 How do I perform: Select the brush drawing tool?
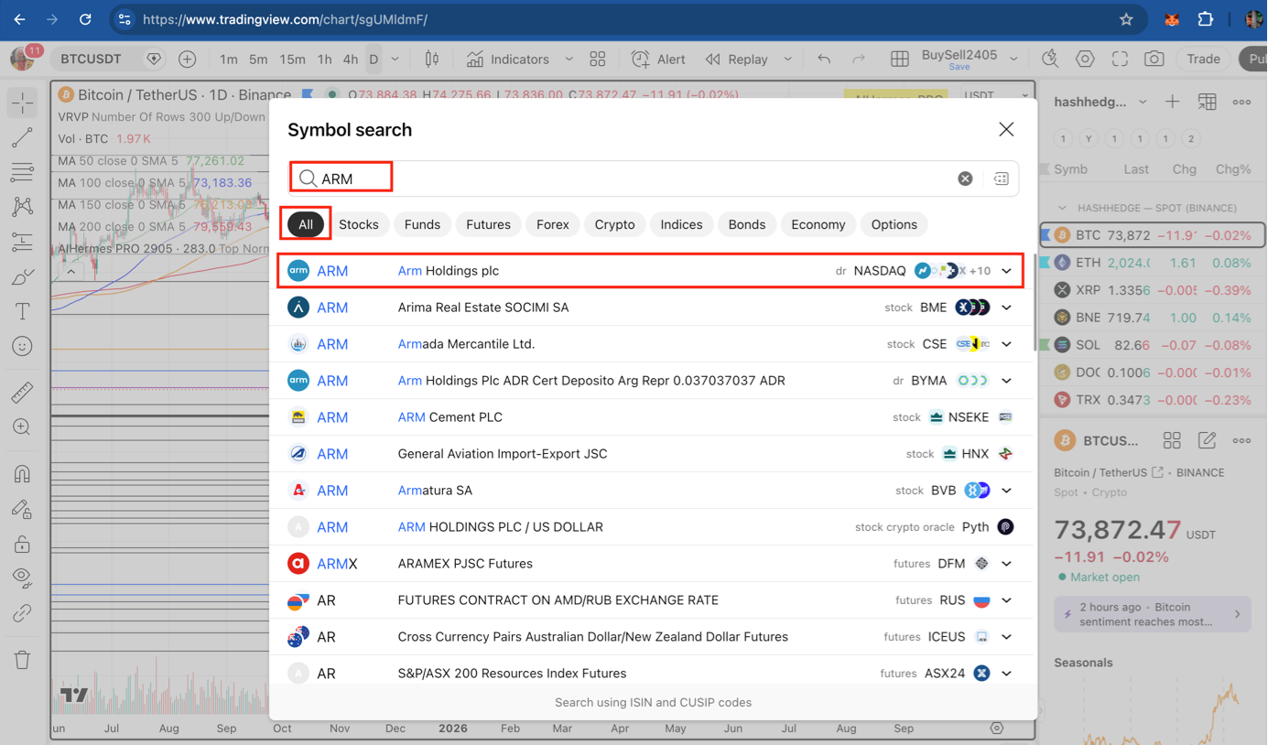[22, 276]
